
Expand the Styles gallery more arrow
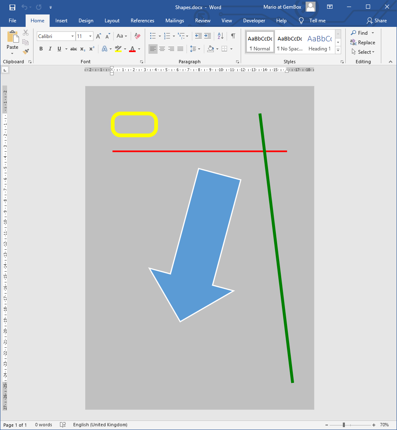pos(338,50)
